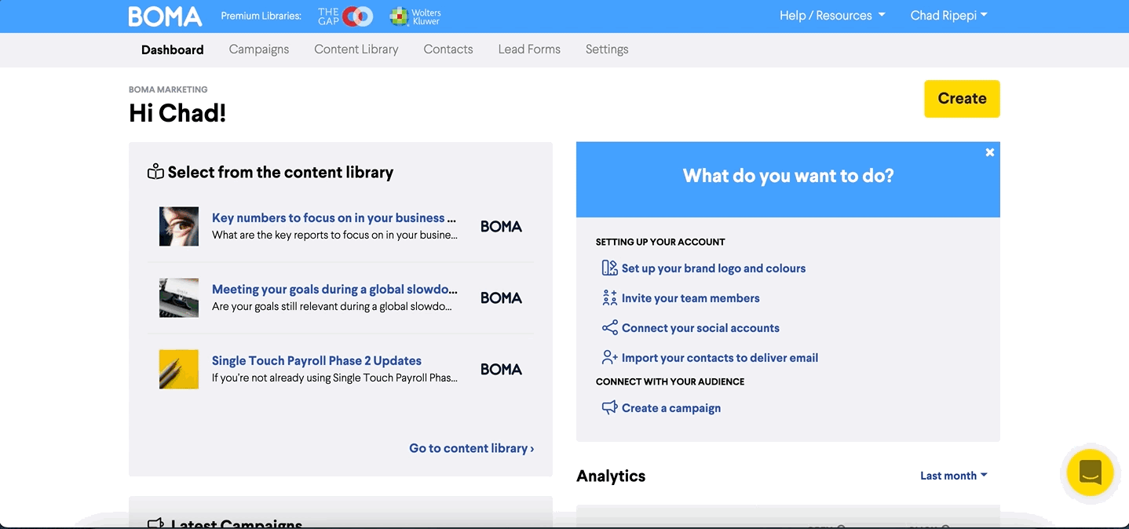Open the Lead Forms tab
The width and height of the screenshot is (1129, 529).
529,49
